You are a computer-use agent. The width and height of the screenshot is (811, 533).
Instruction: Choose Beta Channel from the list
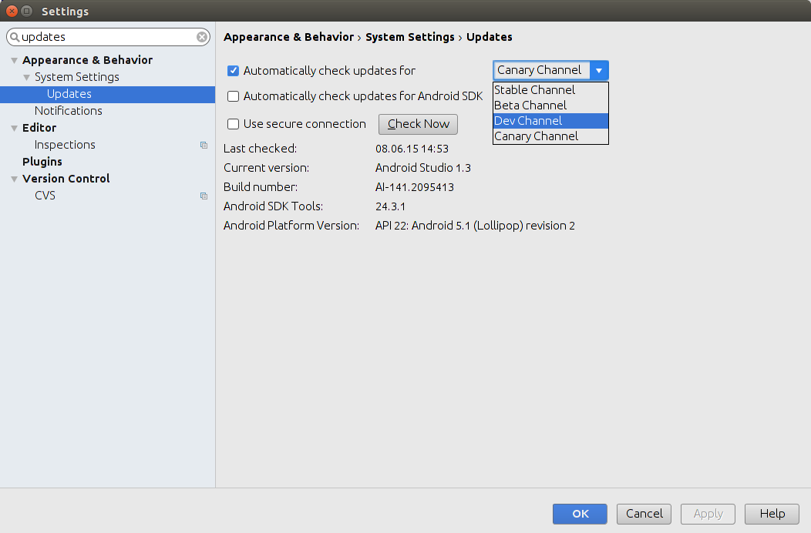click(551, 106)
